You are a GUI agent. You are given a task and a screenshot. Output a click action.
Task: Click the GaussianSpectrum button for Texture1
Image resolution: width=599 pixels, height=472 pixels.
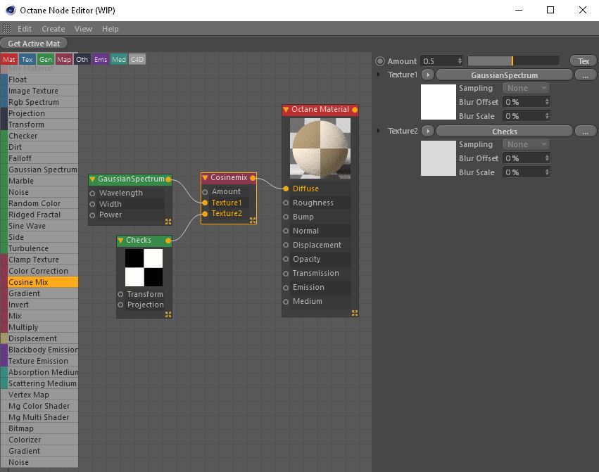[x=504, y=75]
